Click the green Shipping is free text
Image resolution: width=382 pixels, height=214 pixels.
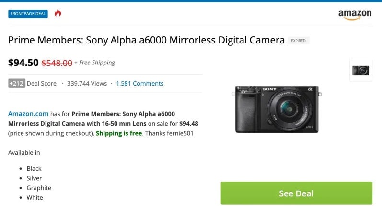pyautogui.click(x=119, y=133)
